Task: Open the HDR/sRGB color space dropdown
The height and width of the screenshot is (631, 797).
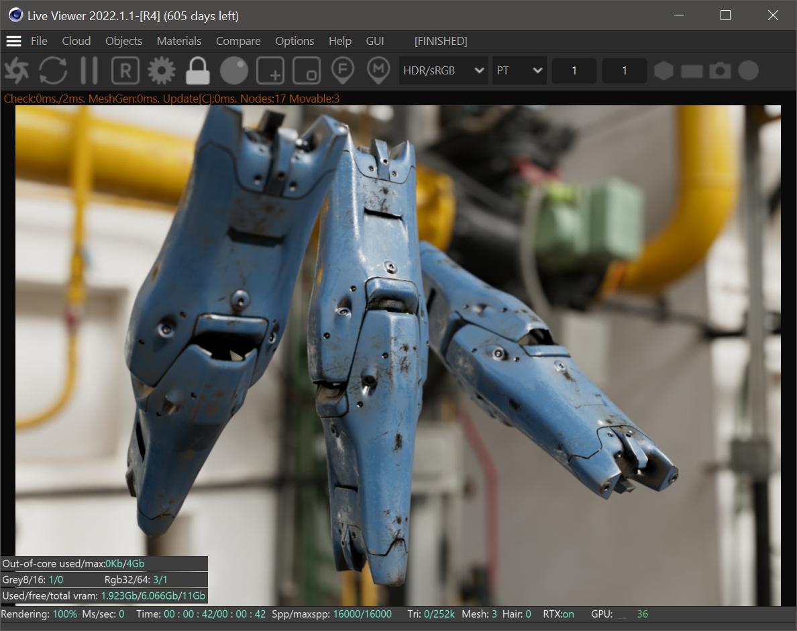Action: tap(443, 70)
